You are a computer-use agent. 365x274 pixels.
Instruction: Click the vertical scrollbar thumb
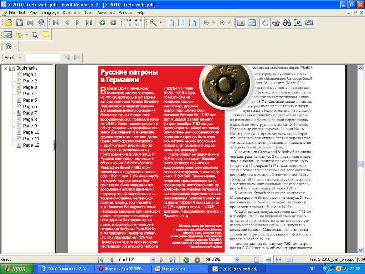(x=360, y=164)
